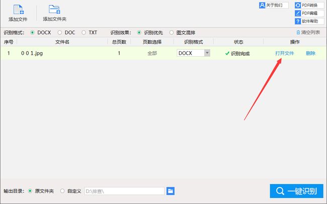Image resolution: width=327 pixels, height=204 pixels.
Task: Set output directory to 原文件夹
Action: pos(30,191)
